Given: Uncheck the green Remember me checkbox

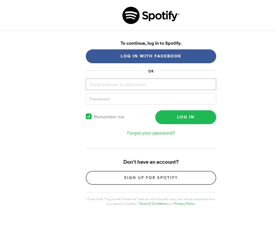Looking at the screenshot, I should click(89, 117).
